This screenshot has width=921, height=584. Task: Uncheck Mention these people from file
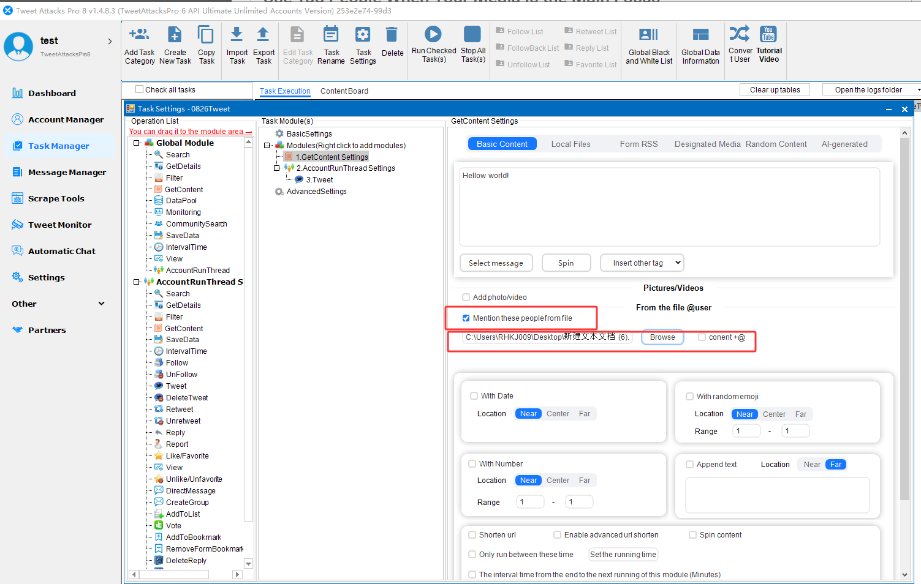pyautogui.click(x=466, y=318)
